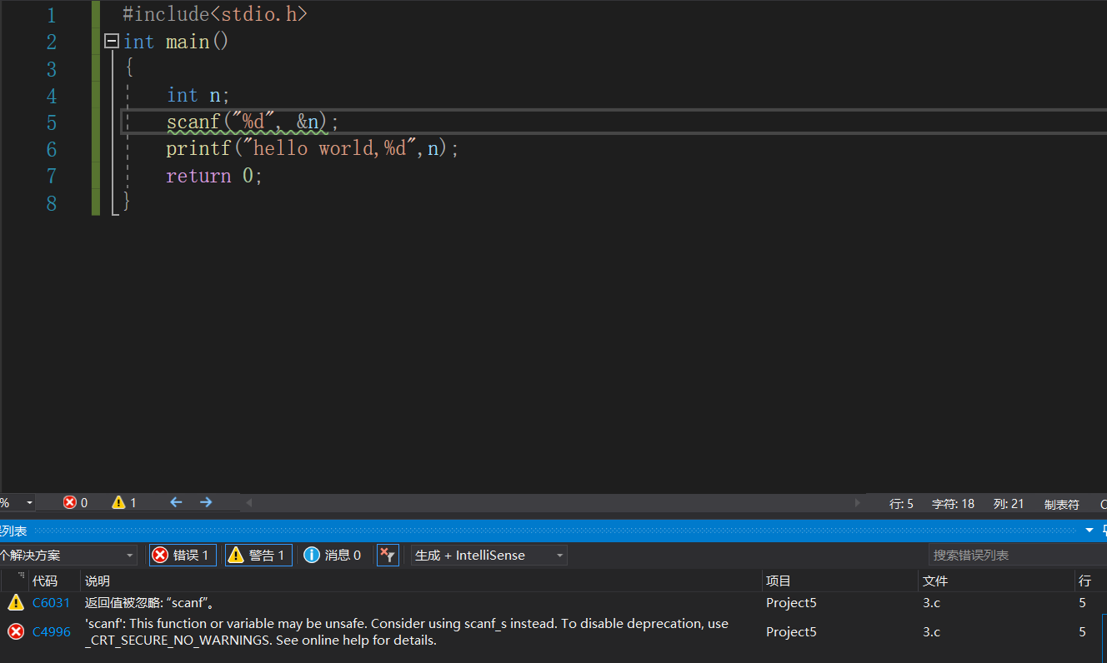Click the red error icon for C4996

pos(16,631)
